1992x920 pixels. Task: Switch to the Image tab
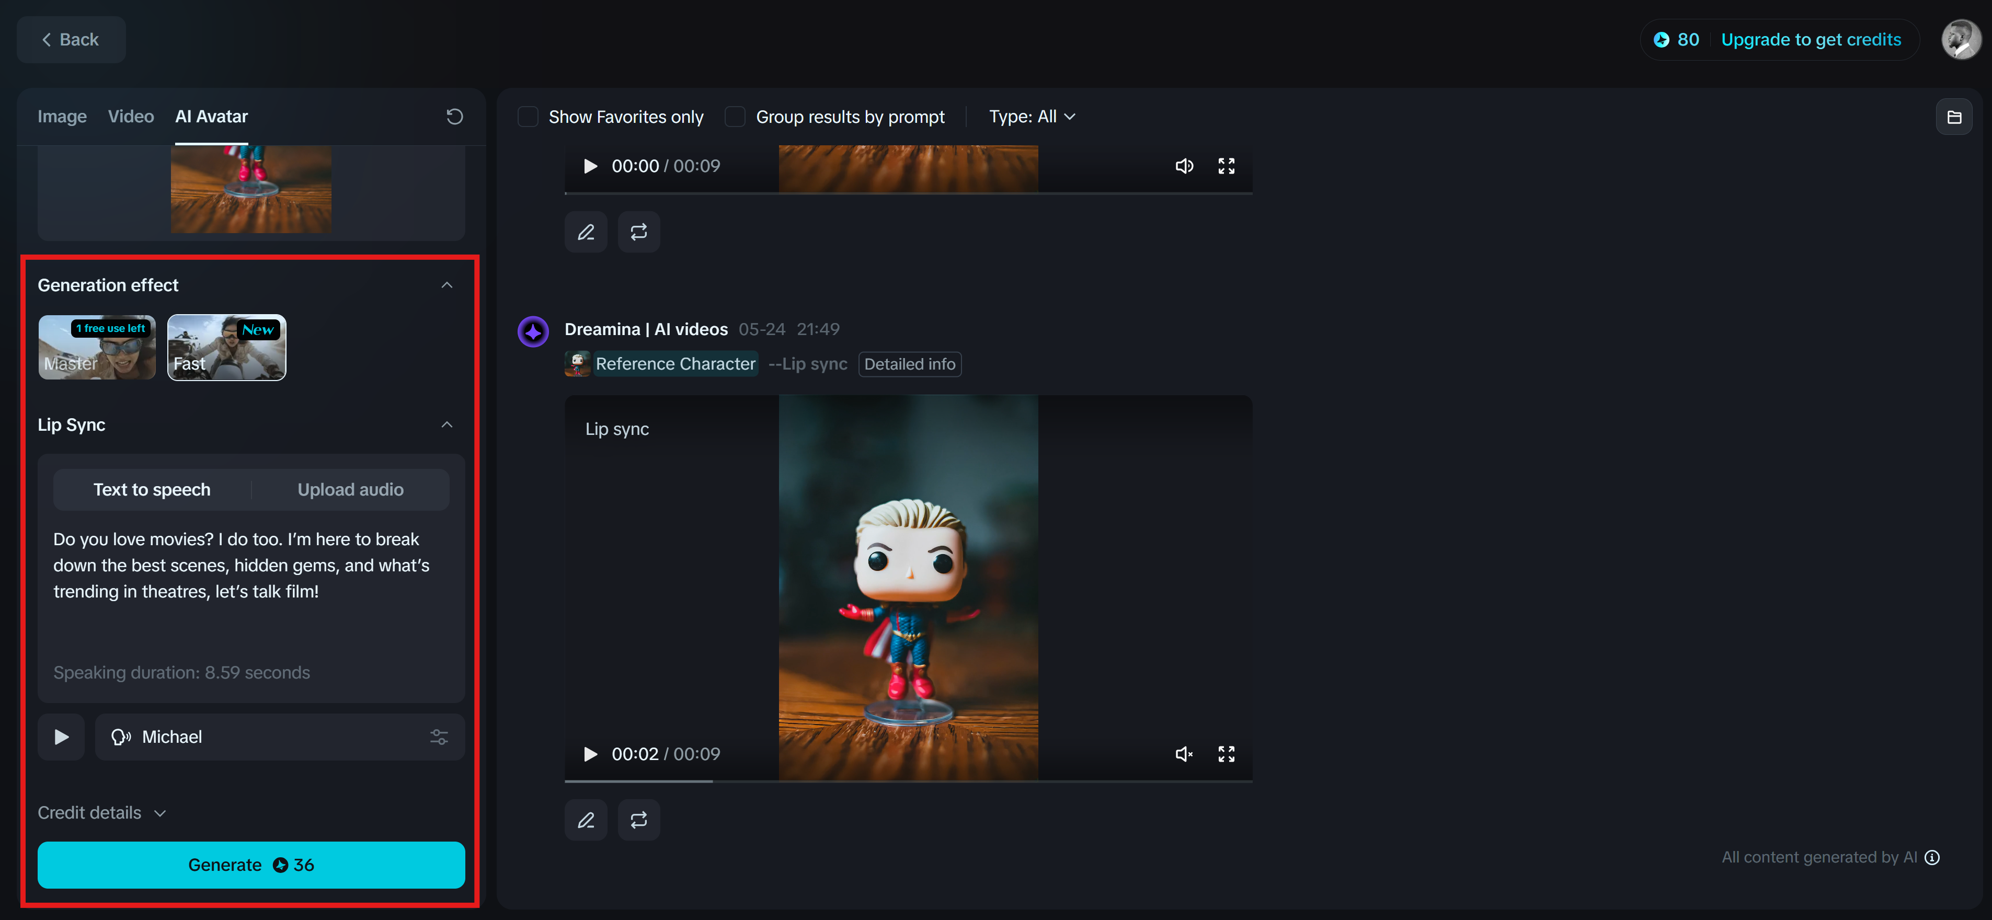click(x=62, y=117)
